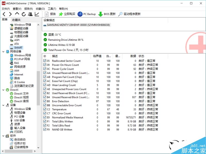Uncheck the Wear Leveling Count checkbox
This screenshot has height=154, width=206.
point(45,85)
